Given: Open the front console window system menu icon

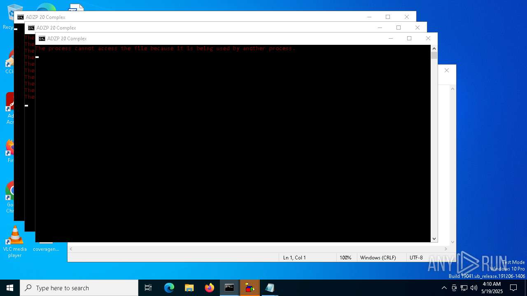Looking at the screenshot, I should [x=42, y=39].
